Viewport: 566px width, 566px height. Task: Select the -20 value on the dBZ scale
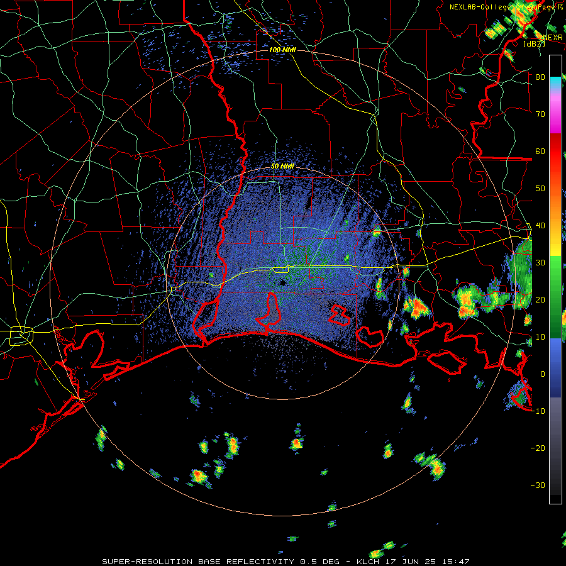tap(538, 448)
